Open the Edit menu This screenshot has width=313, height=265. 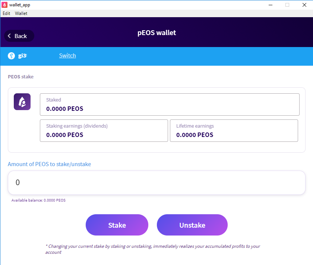click(x=6, y=13)
